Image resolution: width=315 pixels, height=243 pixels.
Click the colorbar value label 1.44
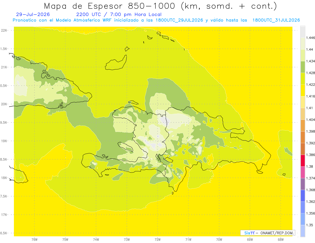click(310, 50)
